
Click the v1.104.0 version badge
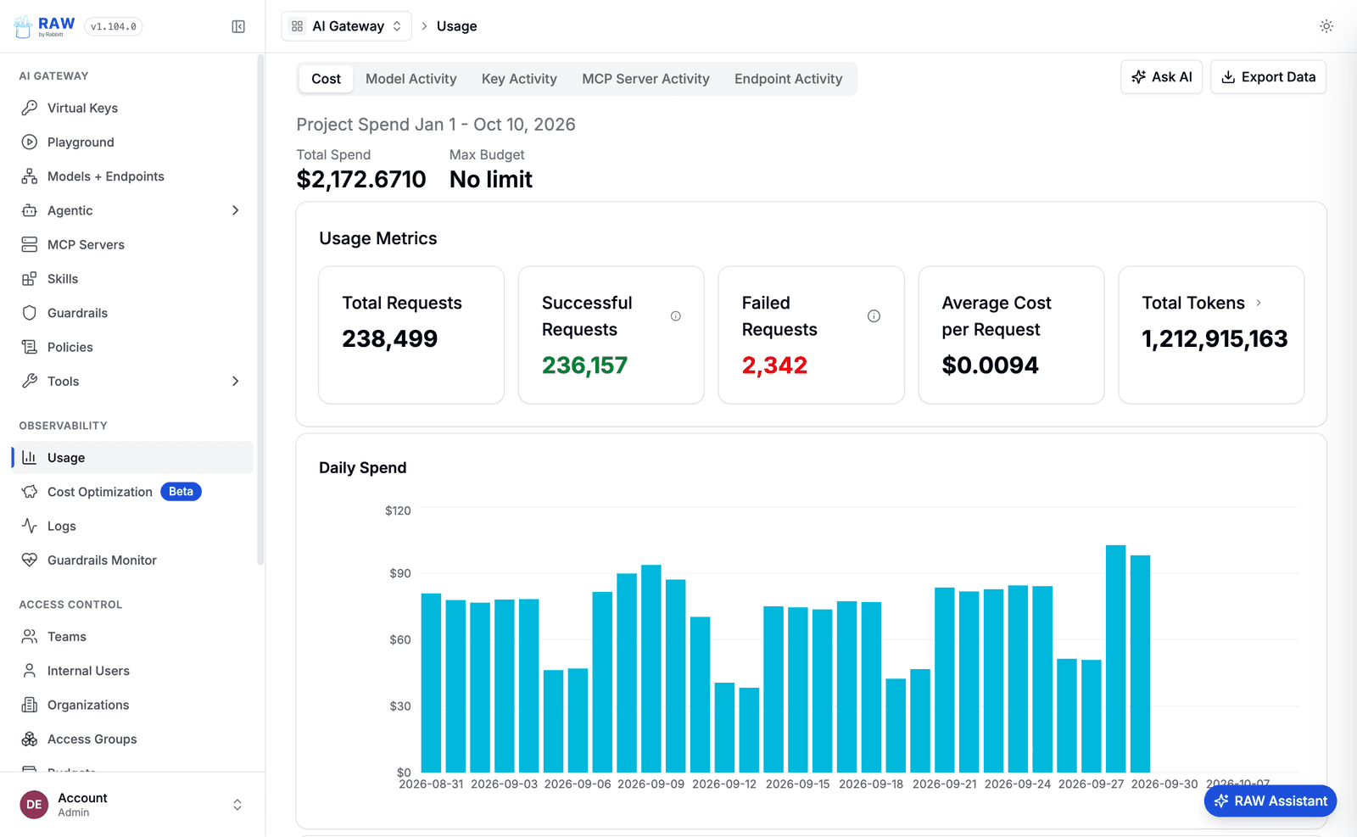coord(114,27)
